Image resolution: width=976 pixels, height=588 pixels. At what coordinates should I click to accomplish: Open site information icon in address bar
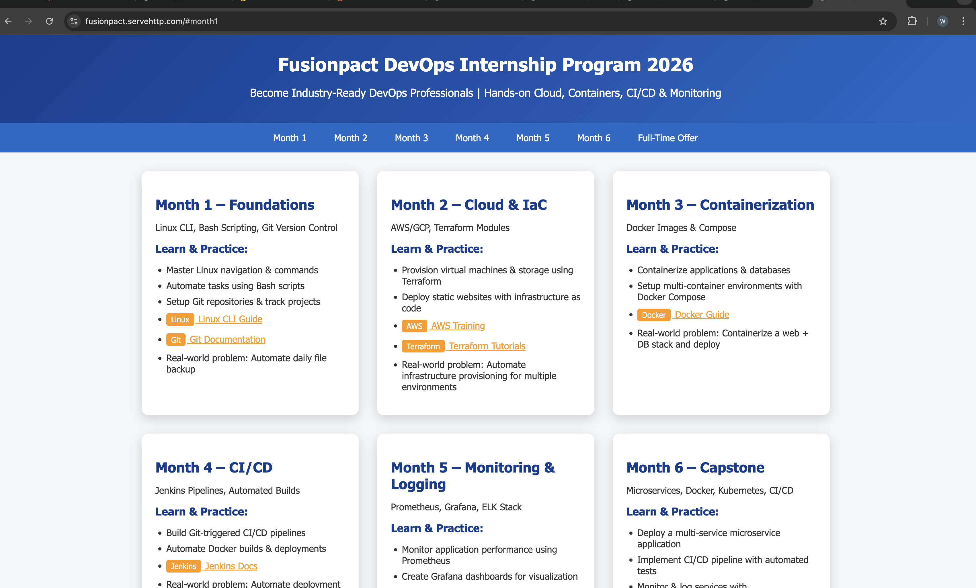pyautogui.click(x=74, y=21)
